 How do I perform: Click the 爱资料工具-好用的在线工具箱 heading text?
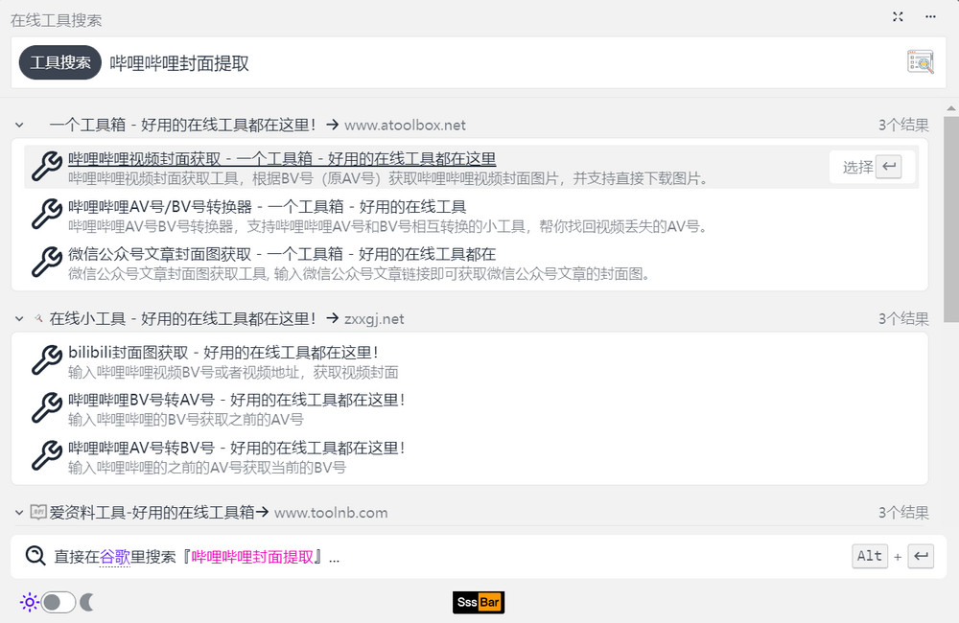pyautogui.click(x=152, y=513)
